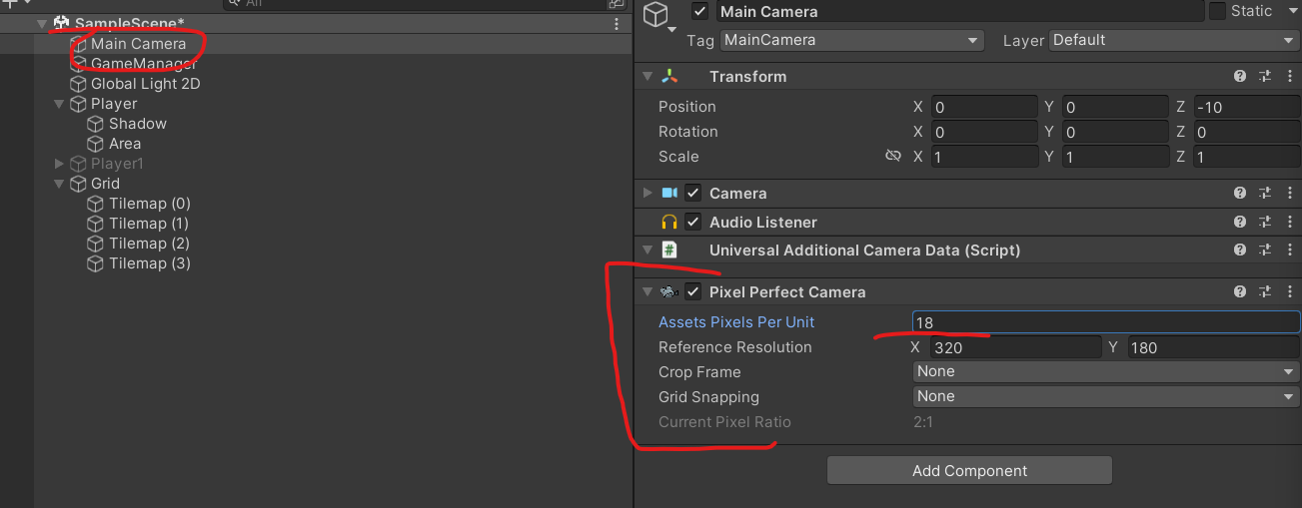
Task: Open the Audio Listener more options menu
Action: coord(1287,223)
